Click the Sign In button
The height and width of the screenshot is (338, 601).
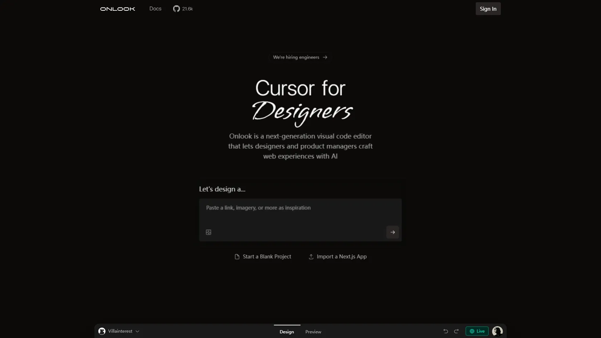click(488, 9)
